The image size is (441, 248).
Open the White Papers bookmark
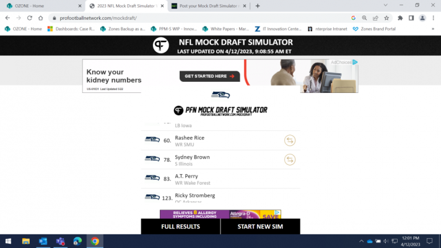(226, 29)
